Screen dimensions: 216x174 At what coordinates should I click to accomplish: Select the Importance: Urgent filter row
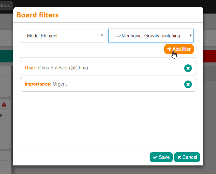tap(102, 84)
